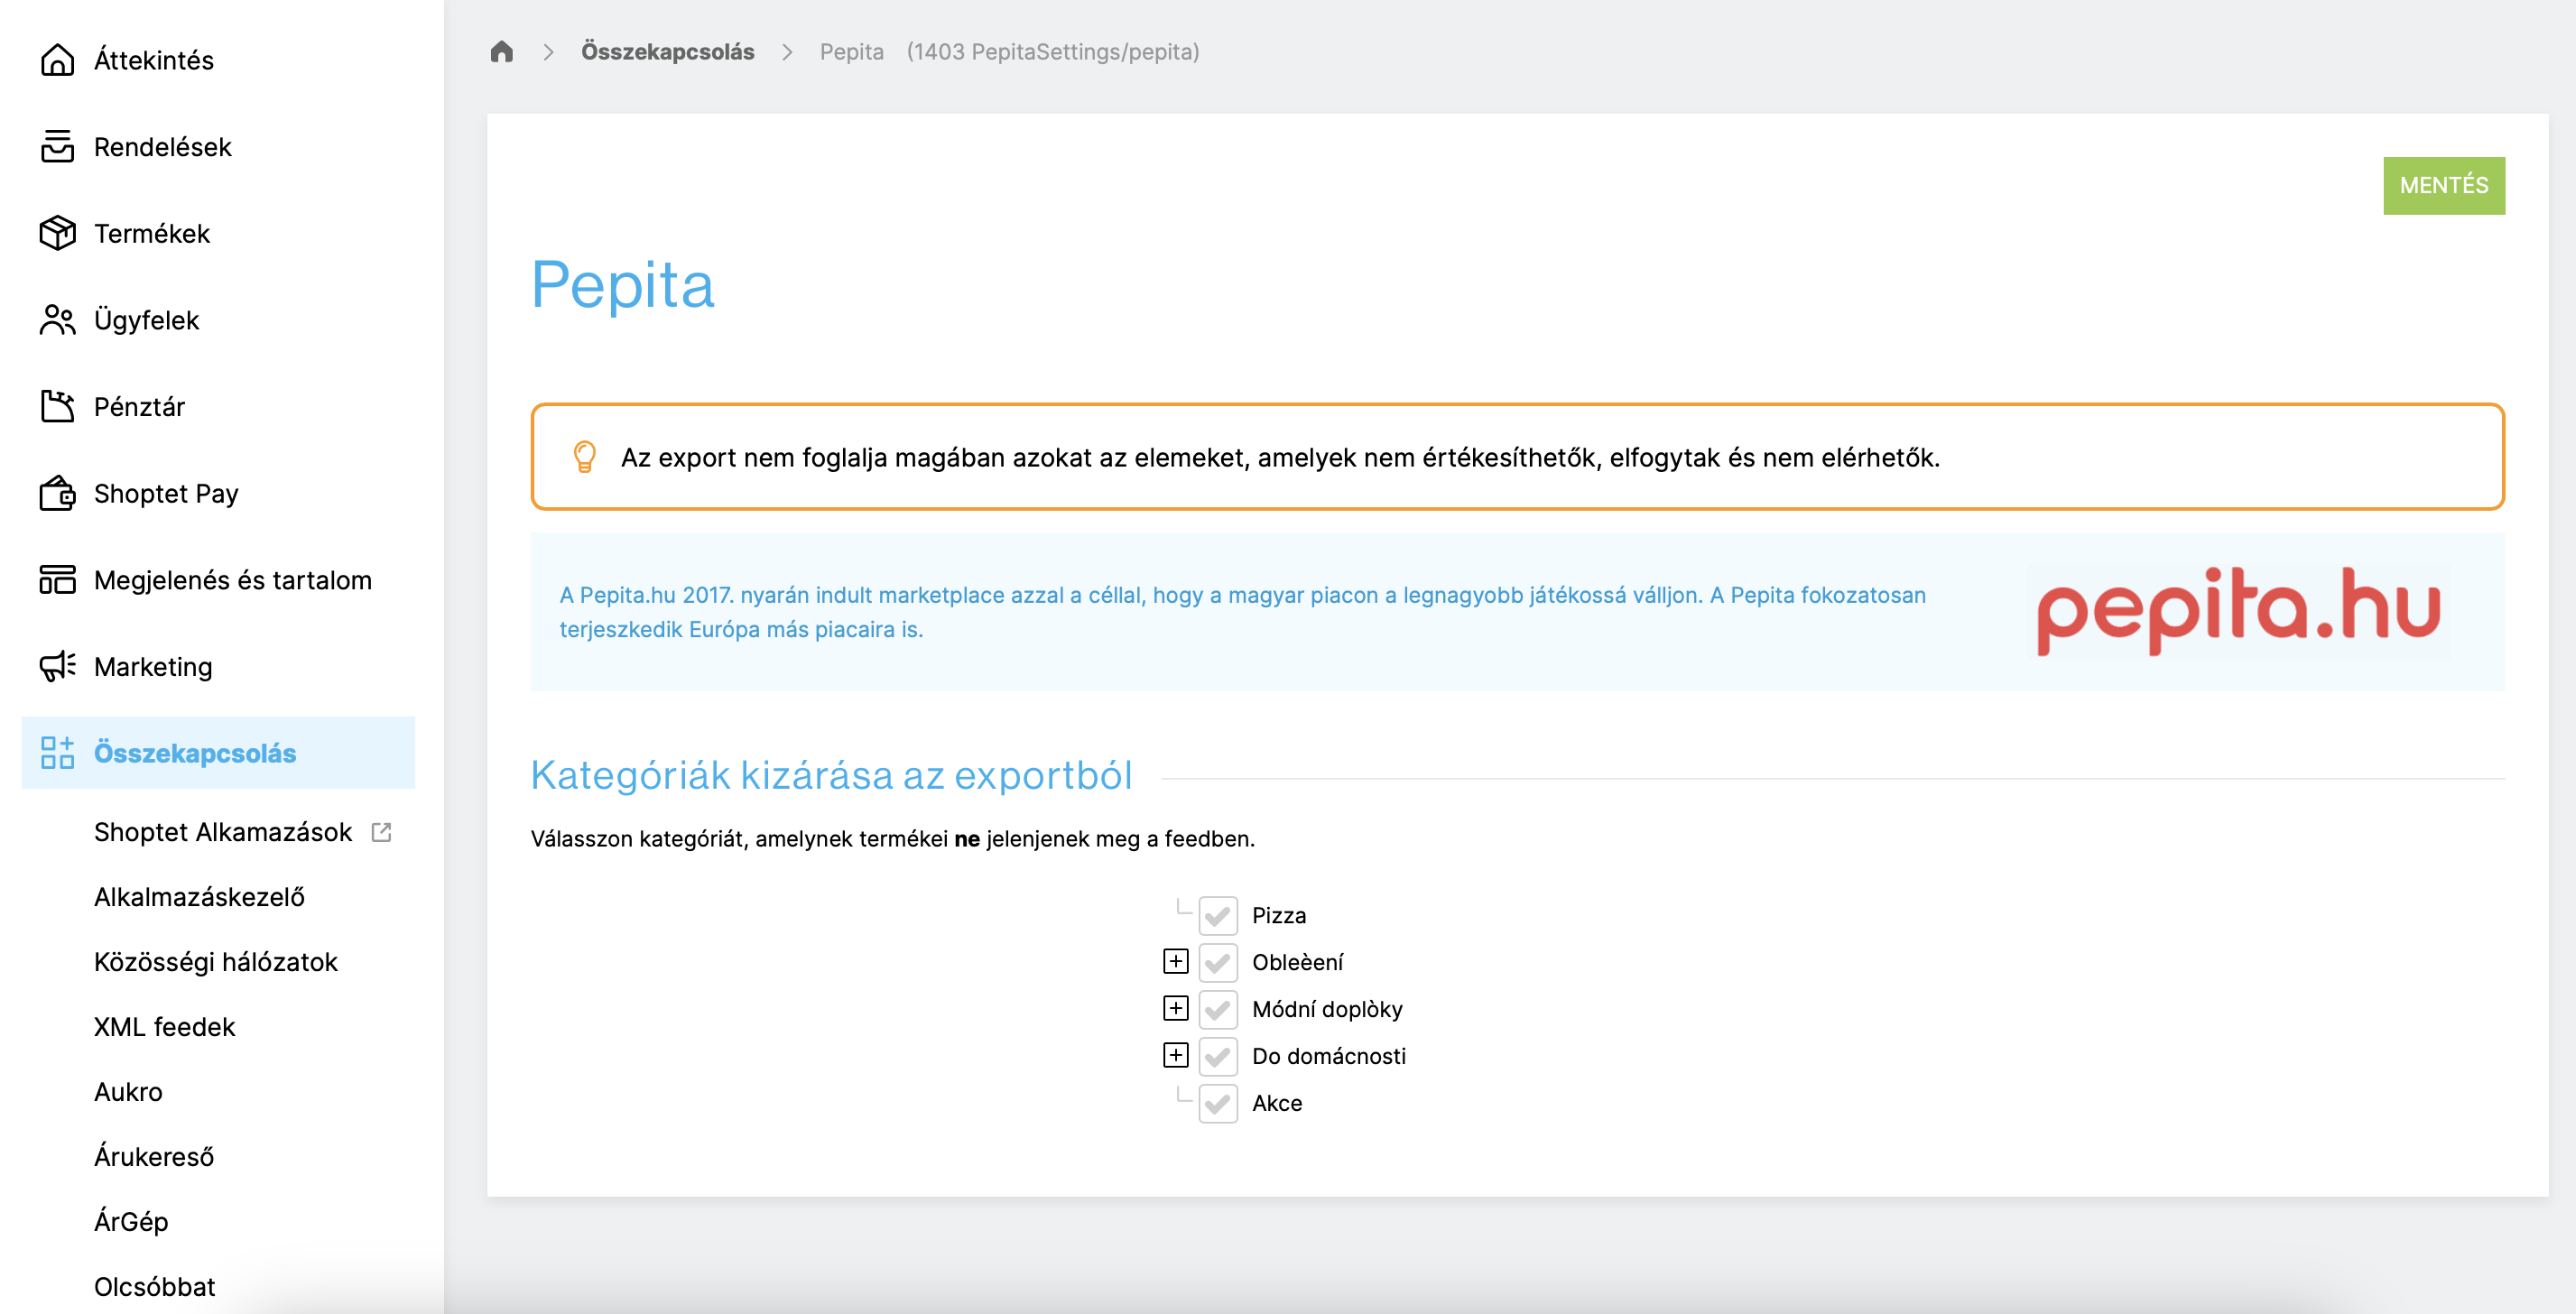Screen dimensions: 2576x1314
Task: Toggle the Do domácnosti category checkbox
Action: (x=1217, y=1056)
